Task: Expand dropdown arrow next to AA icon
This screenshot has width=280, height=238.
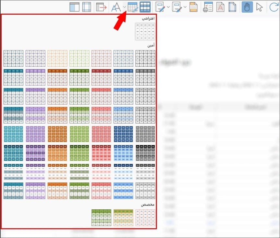Action: tap(124, 7)
